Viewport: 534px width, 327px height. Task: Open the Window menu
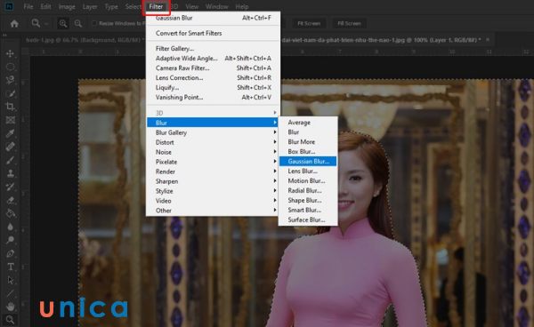click(216, 7)
